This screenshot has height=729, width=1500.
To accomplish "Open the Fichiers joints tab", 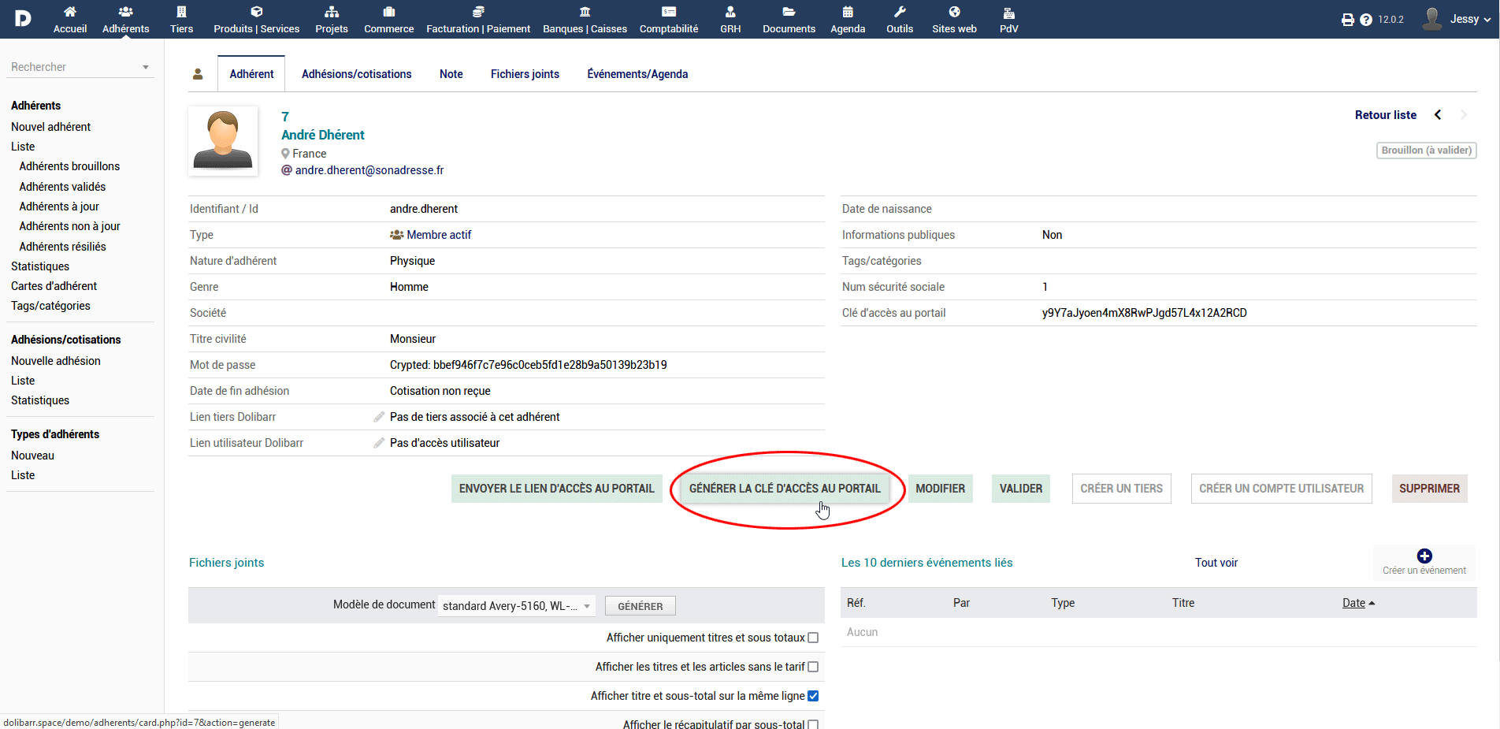I will tap(525, 74).
